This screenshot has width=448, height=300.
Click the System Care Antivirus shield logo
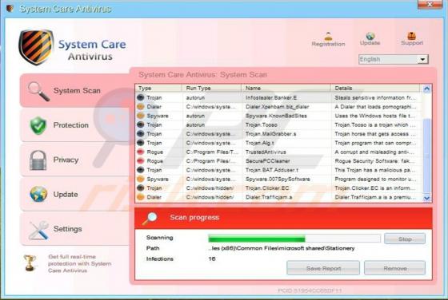coord(36,47)
